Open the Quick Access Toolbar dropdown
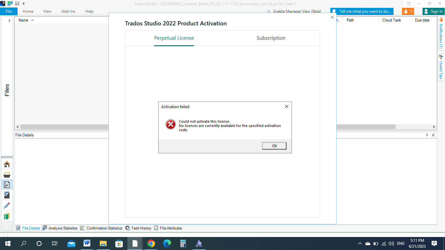The height and width of the screenshot is (250, 445). (23, 4)
